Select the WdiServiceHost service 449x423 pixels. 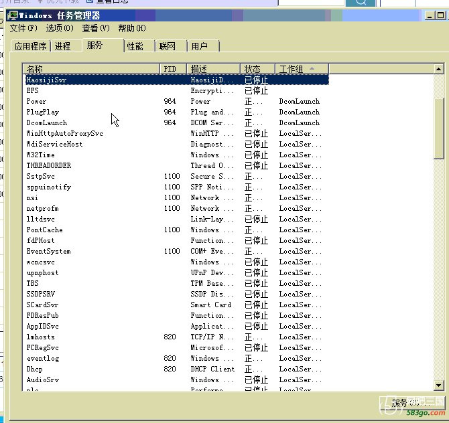[54, 144]
